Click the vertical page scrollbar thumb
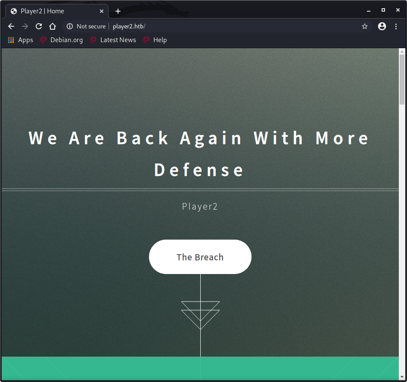407x382 pixels. tap(402, 80)
